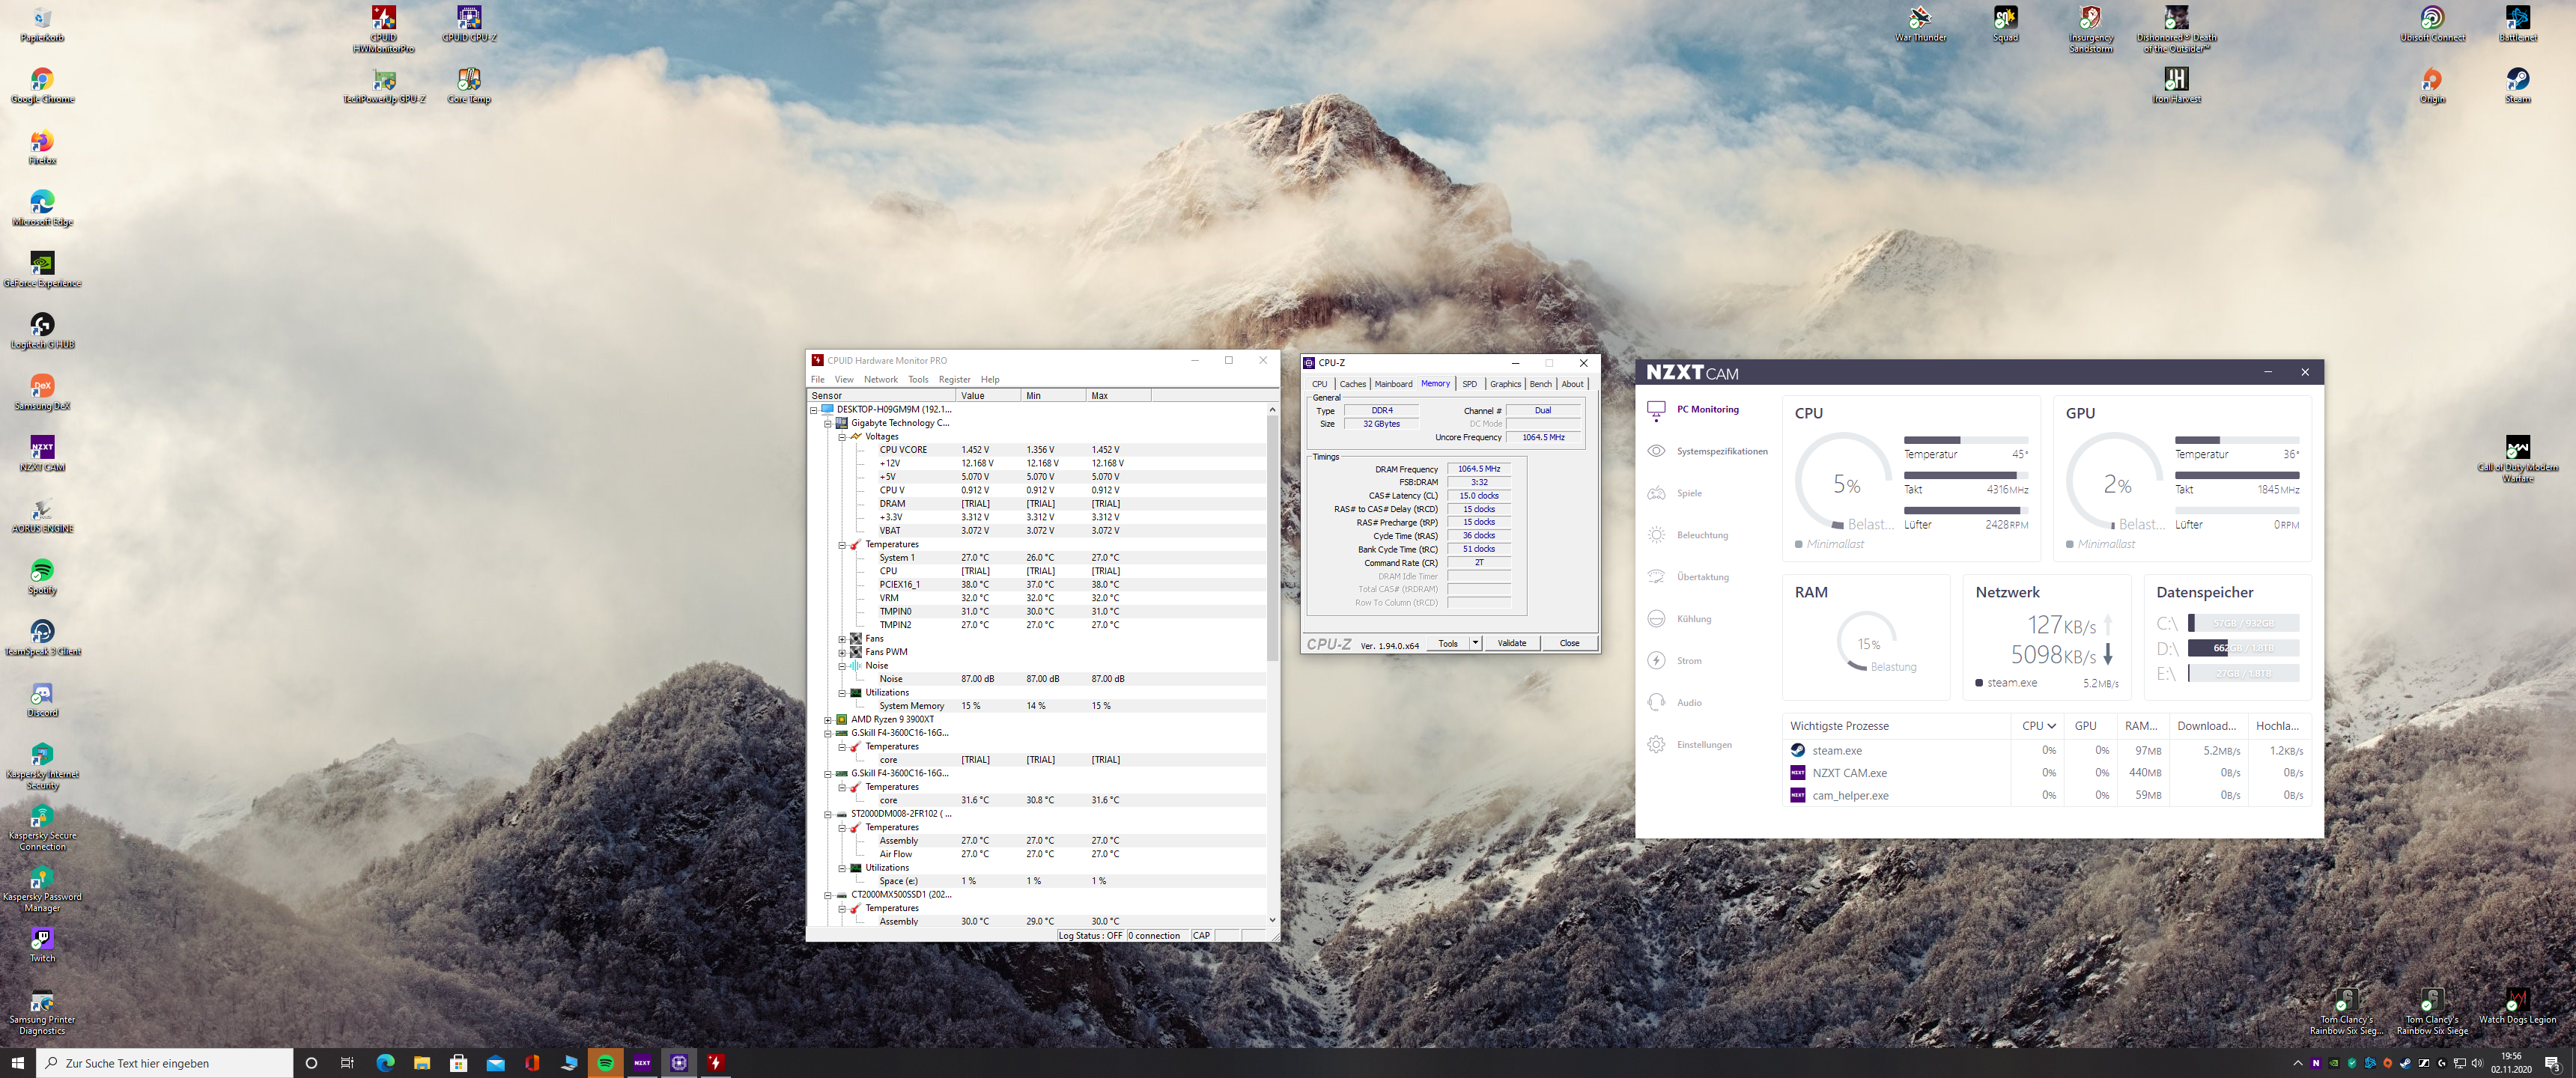Click the Spotify icon in the taskbar
The image size is (2576, 1078).
[x=605, y=1063]
